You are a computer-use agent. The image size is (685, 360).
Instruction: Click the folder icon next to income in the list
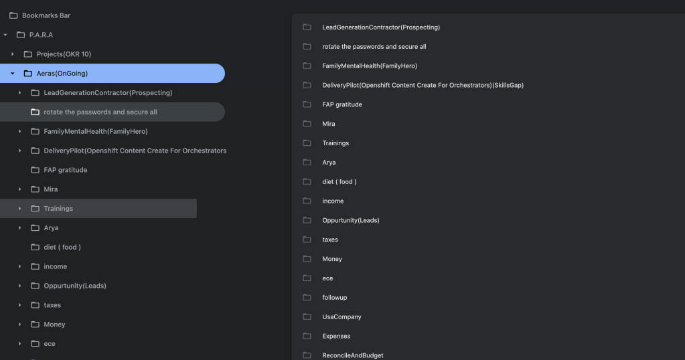[x=307, y=201]
